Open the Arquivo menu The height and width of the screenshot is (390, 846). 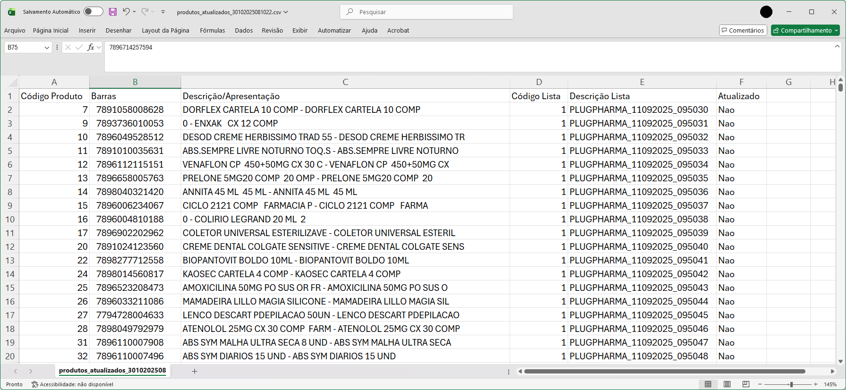(x=15, y=30)
